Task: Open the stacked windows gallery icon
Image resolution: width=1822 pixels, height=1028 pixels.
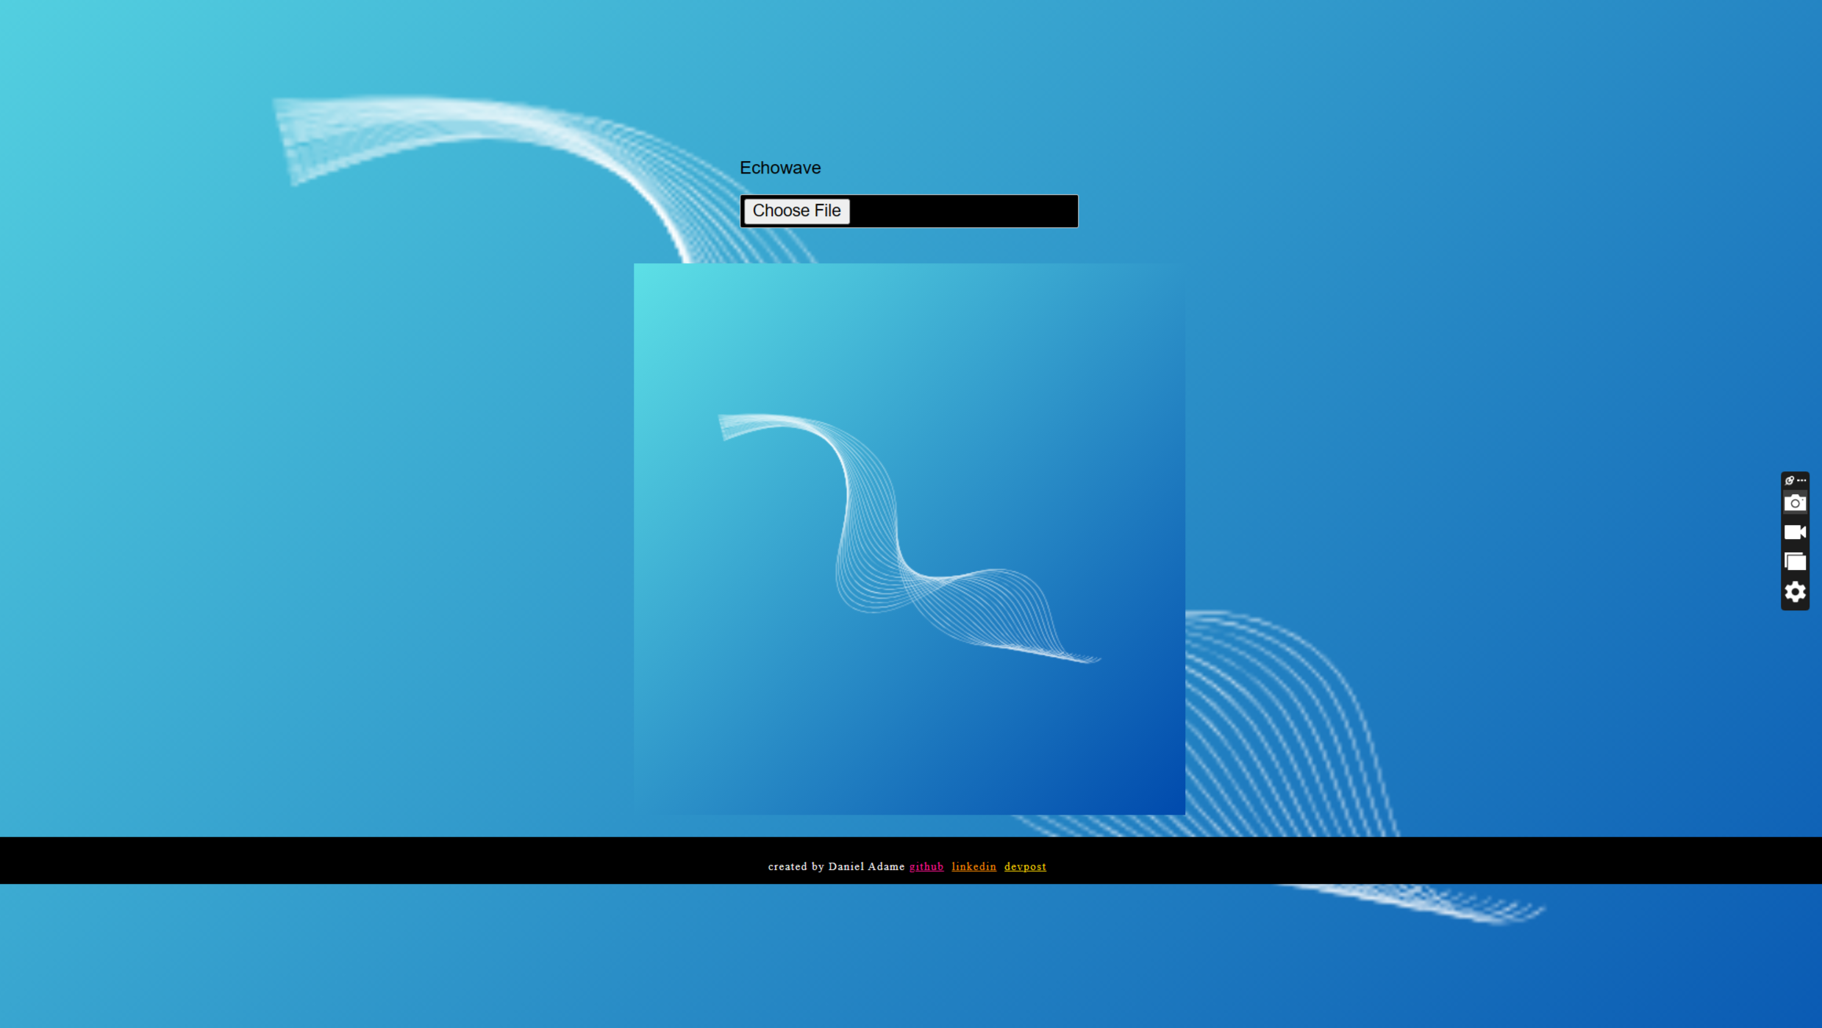Action: (1795, 562)
